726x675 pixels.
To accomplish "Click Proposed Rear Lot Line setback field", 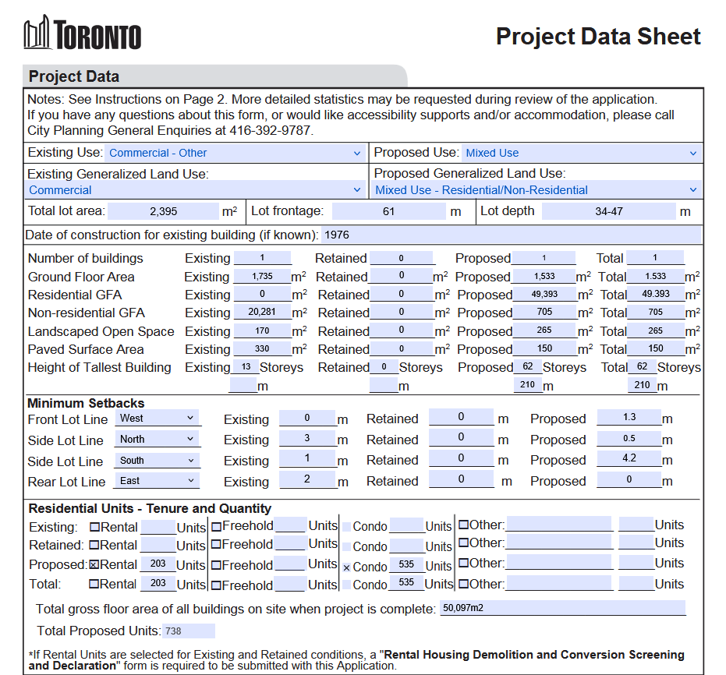I will (x=629, y=480).
